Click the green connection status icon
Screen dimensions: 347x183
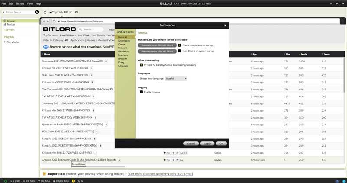pyautogui.click(x=5, y=181)
